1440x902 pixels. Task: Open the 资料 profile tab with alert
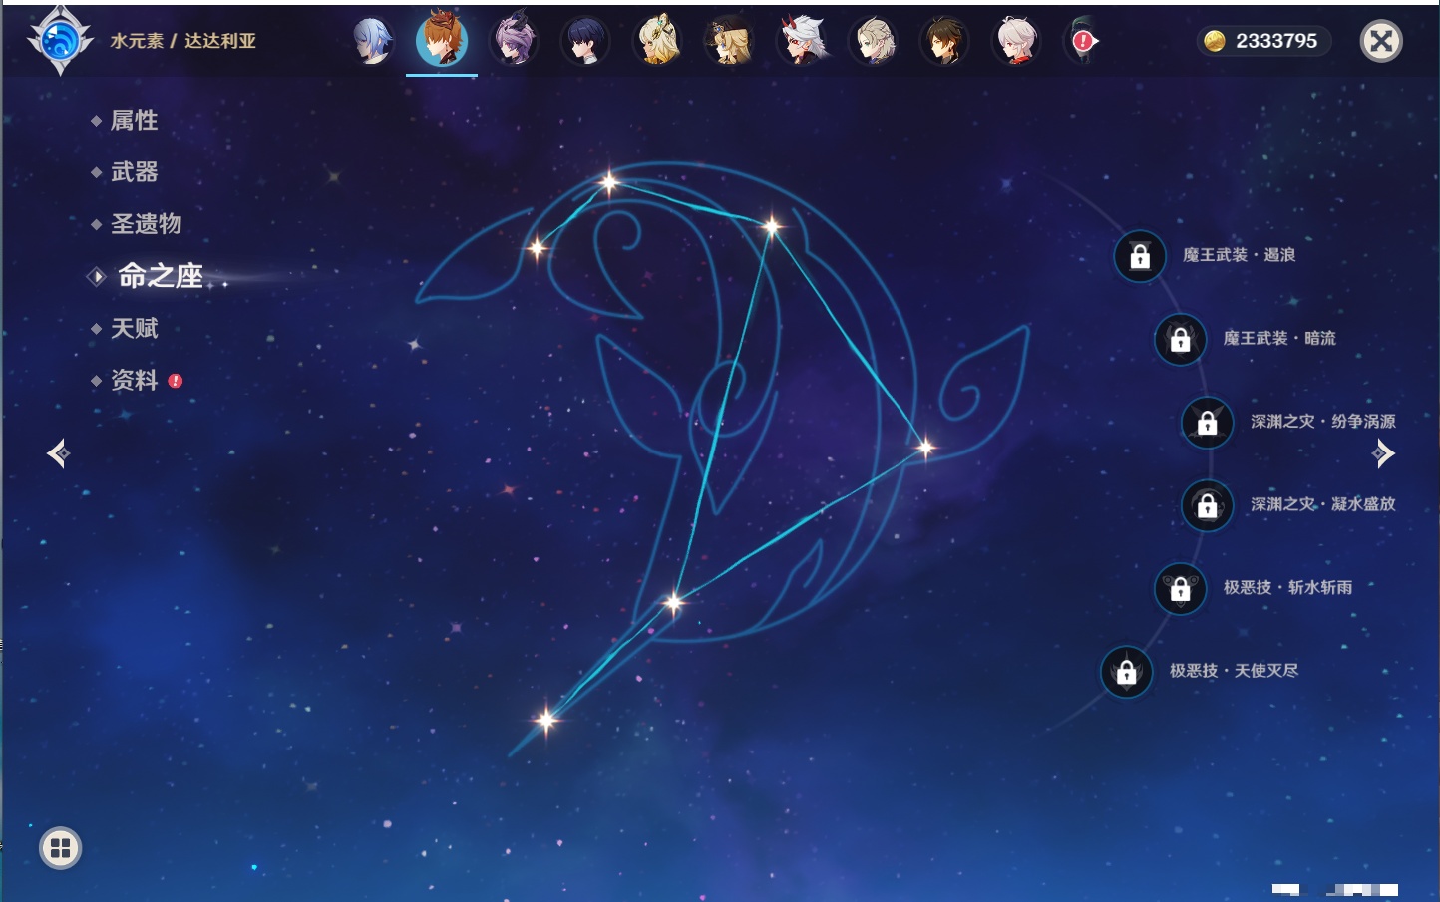(134, 380)
